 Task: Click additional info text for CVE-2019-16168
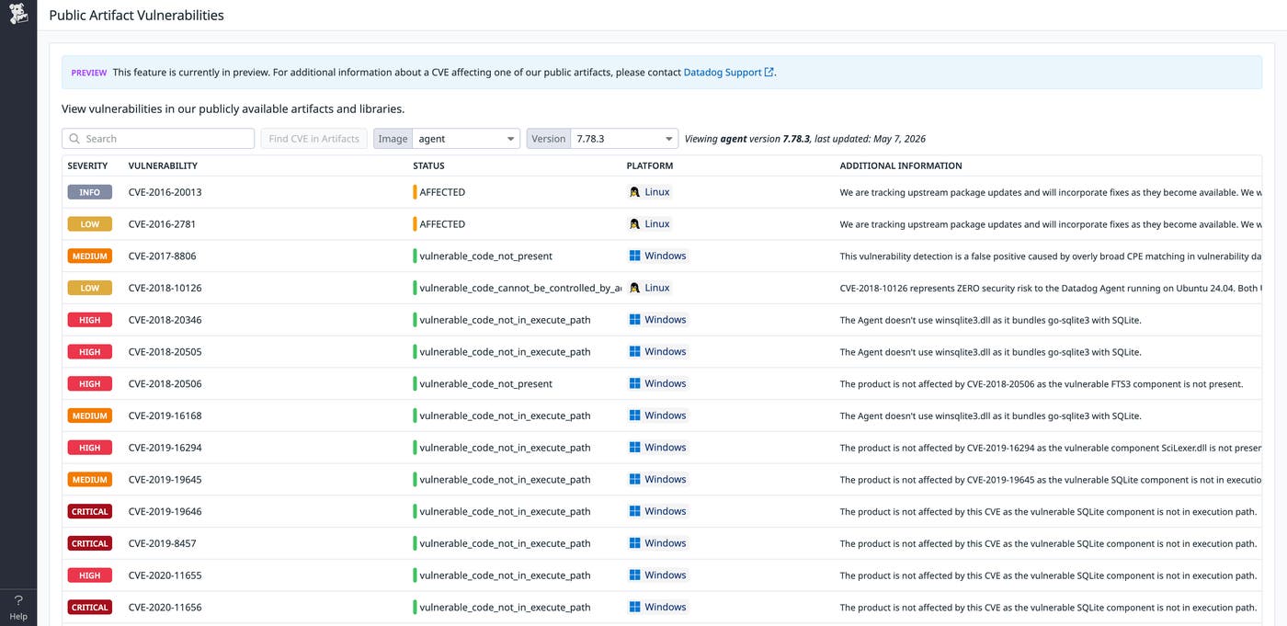pyautogui.click(x=990, y=415)
